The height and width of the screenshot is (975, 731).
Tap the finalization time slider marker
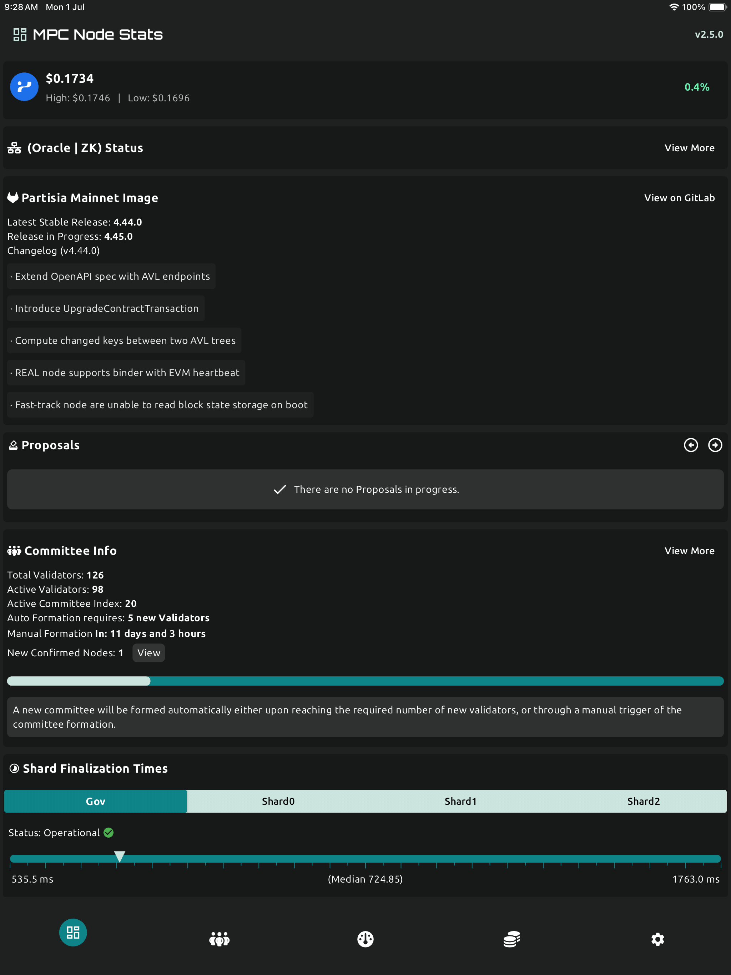click(x=120, y=857)
